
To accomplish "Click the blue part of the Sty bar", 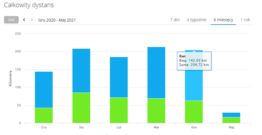I will point(81,71).
